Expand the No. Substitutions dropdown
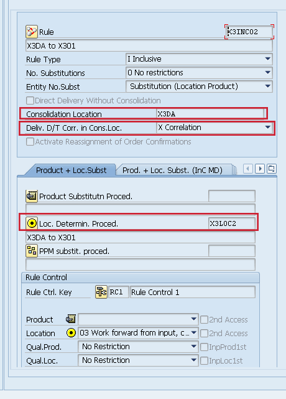Screen dimensions: 286x399 click(267, 73)
